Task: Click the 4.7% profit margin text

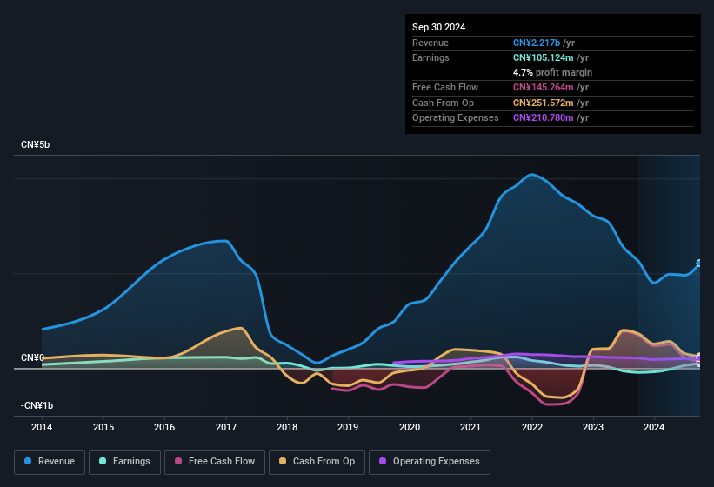Action: (x=552, y=72)
